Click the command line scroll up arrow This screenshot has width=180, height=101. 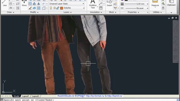(177, 100)
